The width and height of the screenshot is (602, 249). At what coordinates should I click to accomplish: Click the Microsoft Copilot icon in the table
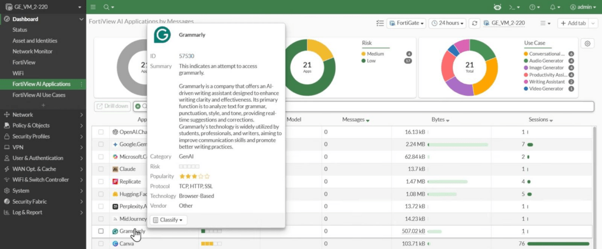click(x=115, y=157)
